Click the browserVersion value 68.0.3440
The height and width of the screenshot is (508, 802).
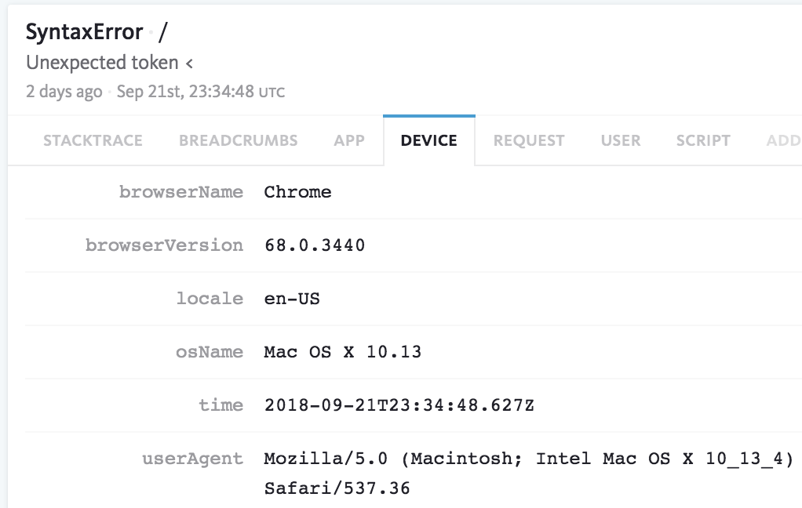pos(315,245)
